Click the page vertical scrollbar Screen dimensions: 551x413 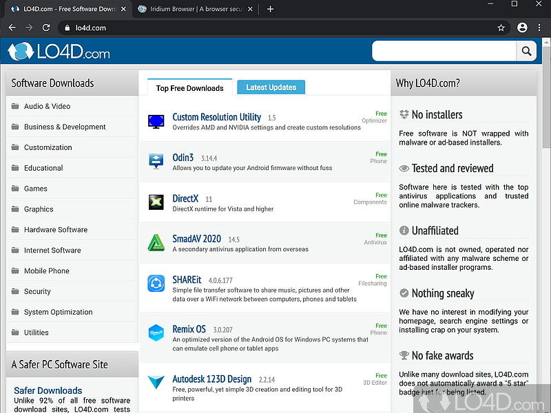(x=546, y=97)
